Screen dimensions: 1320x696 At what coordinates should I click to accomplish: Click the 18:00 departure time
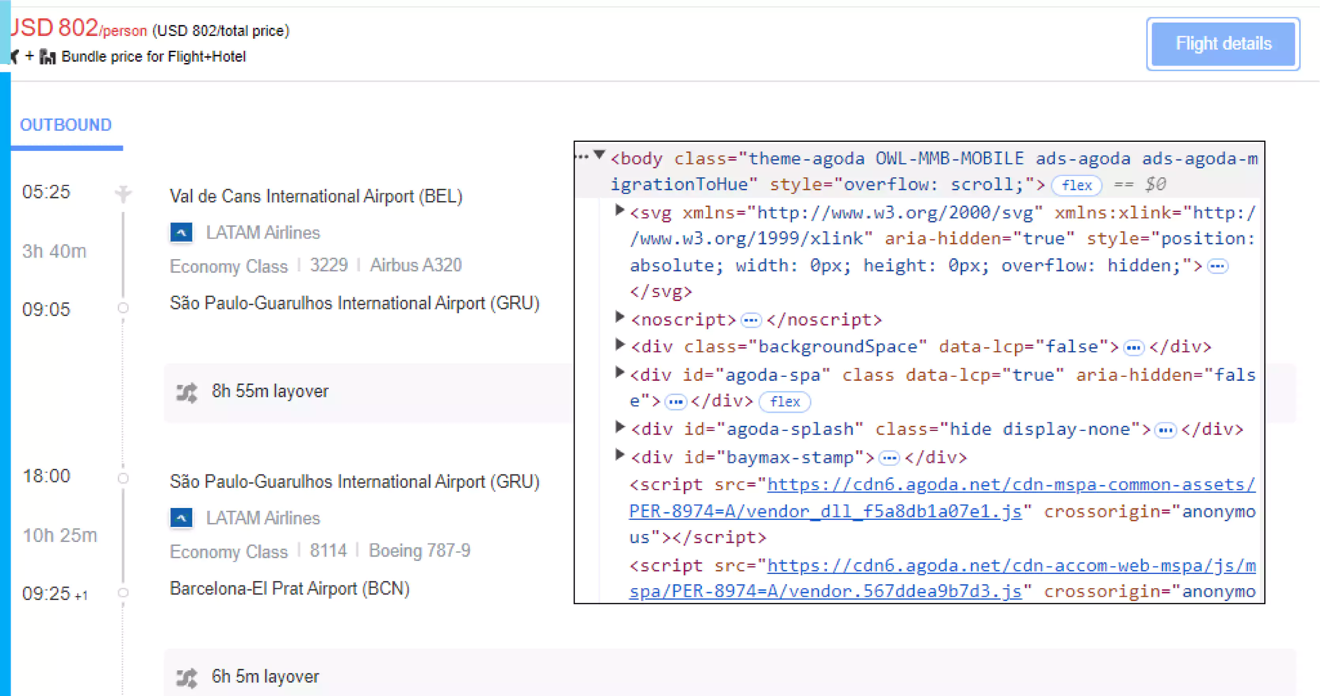point(47,476)
